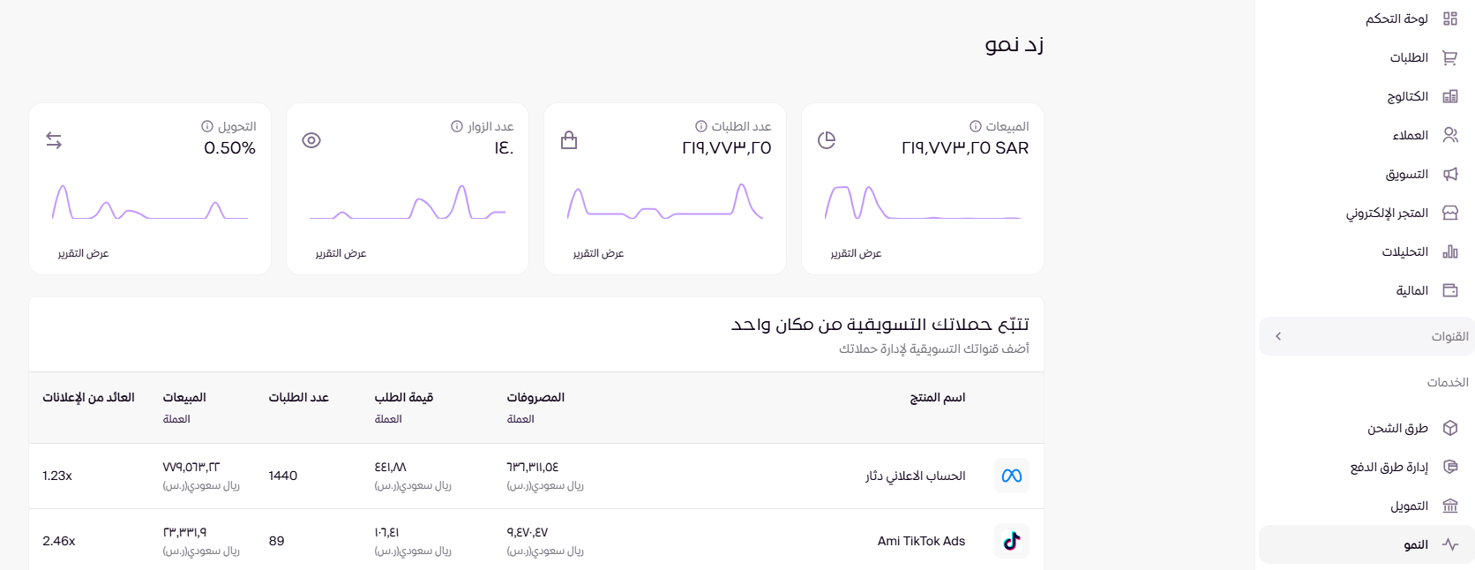Click the info icon next to عدد الطلبات
Screen dimensions: 1475x570
pos(700,126)
